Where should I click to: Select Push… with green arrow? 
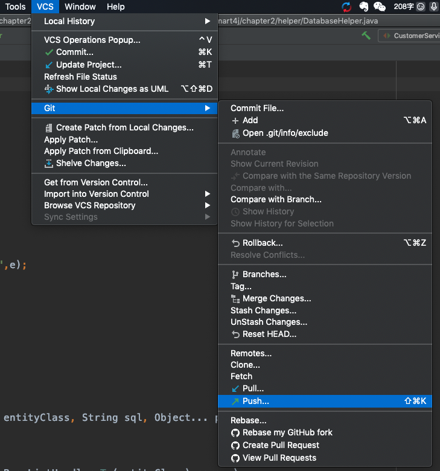(325, 401)
